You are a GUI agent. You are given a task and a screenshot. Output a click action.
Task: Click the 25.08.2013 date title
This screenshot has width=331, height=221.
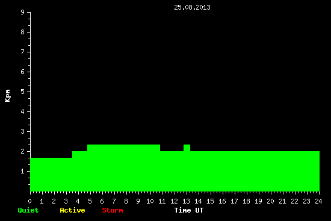[192, 7]
